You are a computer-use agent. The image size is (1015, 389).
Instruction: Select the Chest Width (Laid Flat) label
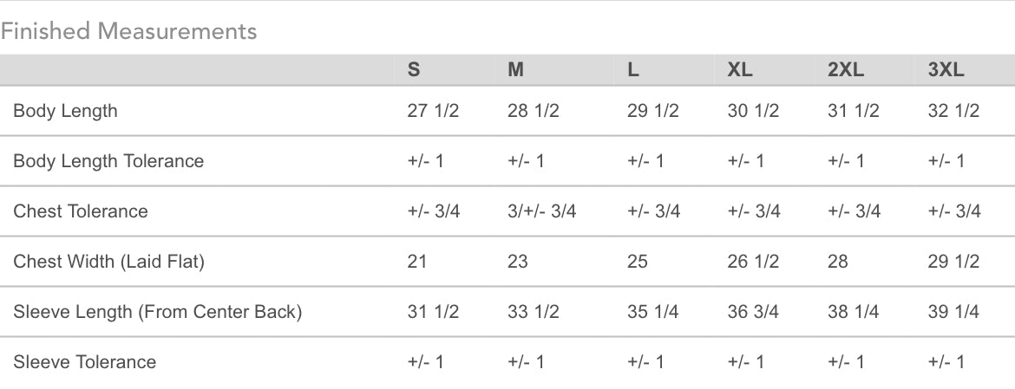[108, 262]
